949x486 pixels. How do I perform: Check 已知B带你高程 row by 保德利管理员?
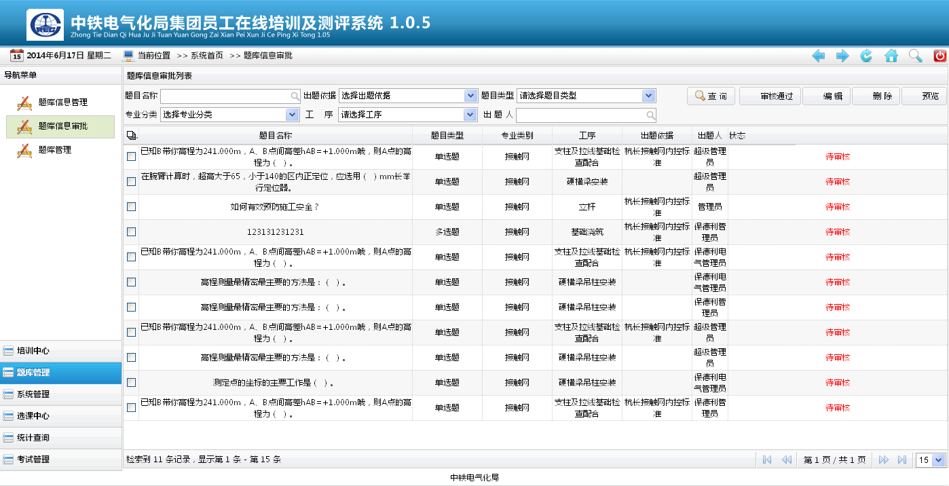[x=131, y=408]
